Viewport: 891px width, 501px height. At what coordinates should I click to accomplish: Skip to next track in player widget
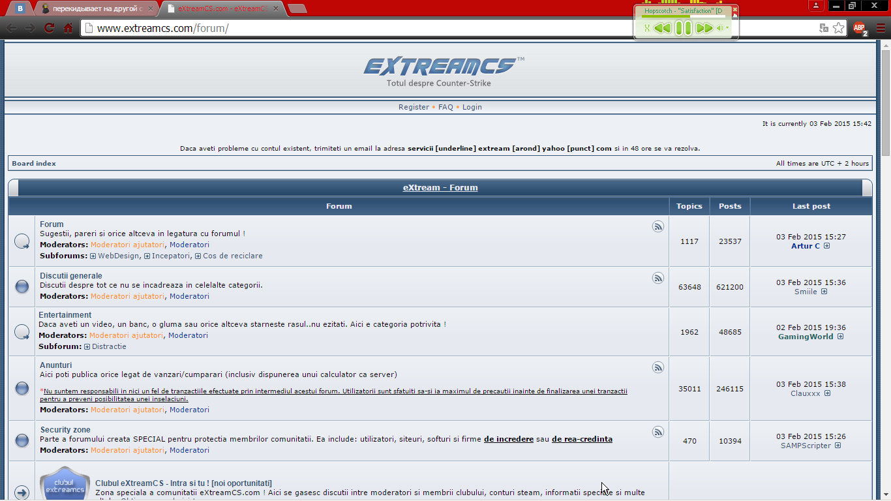click(704, 28)
